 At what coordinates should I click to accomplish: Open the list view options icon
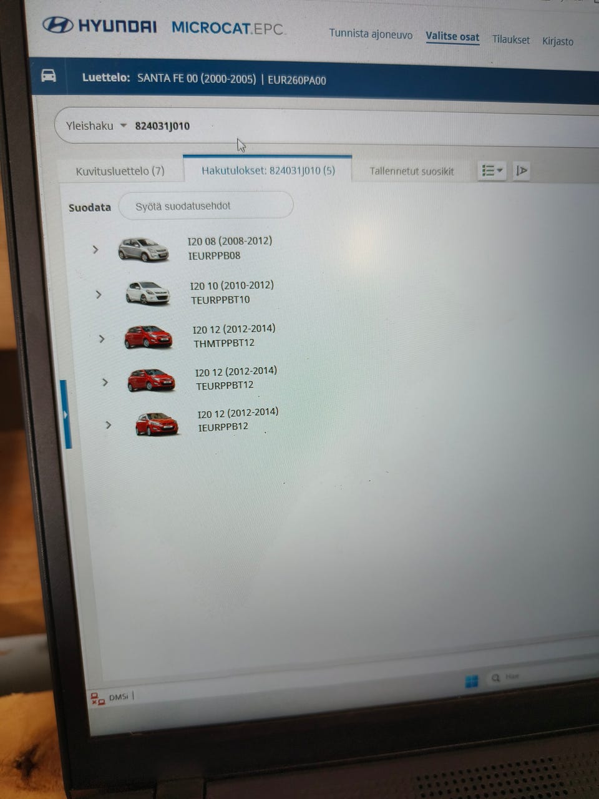tap(492, 170)
